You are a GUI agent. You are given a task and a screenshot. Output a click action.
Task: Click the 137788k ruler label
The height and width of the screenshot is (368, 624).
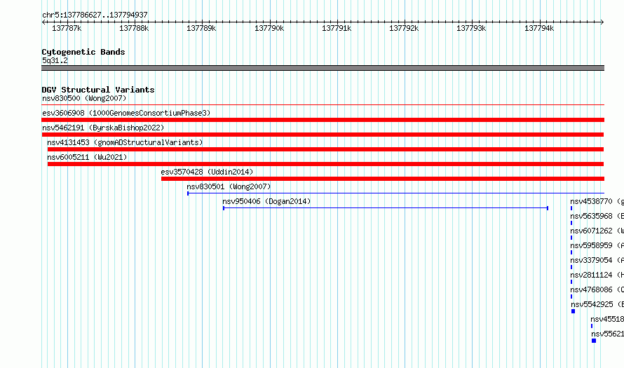[x=134, y=28]
